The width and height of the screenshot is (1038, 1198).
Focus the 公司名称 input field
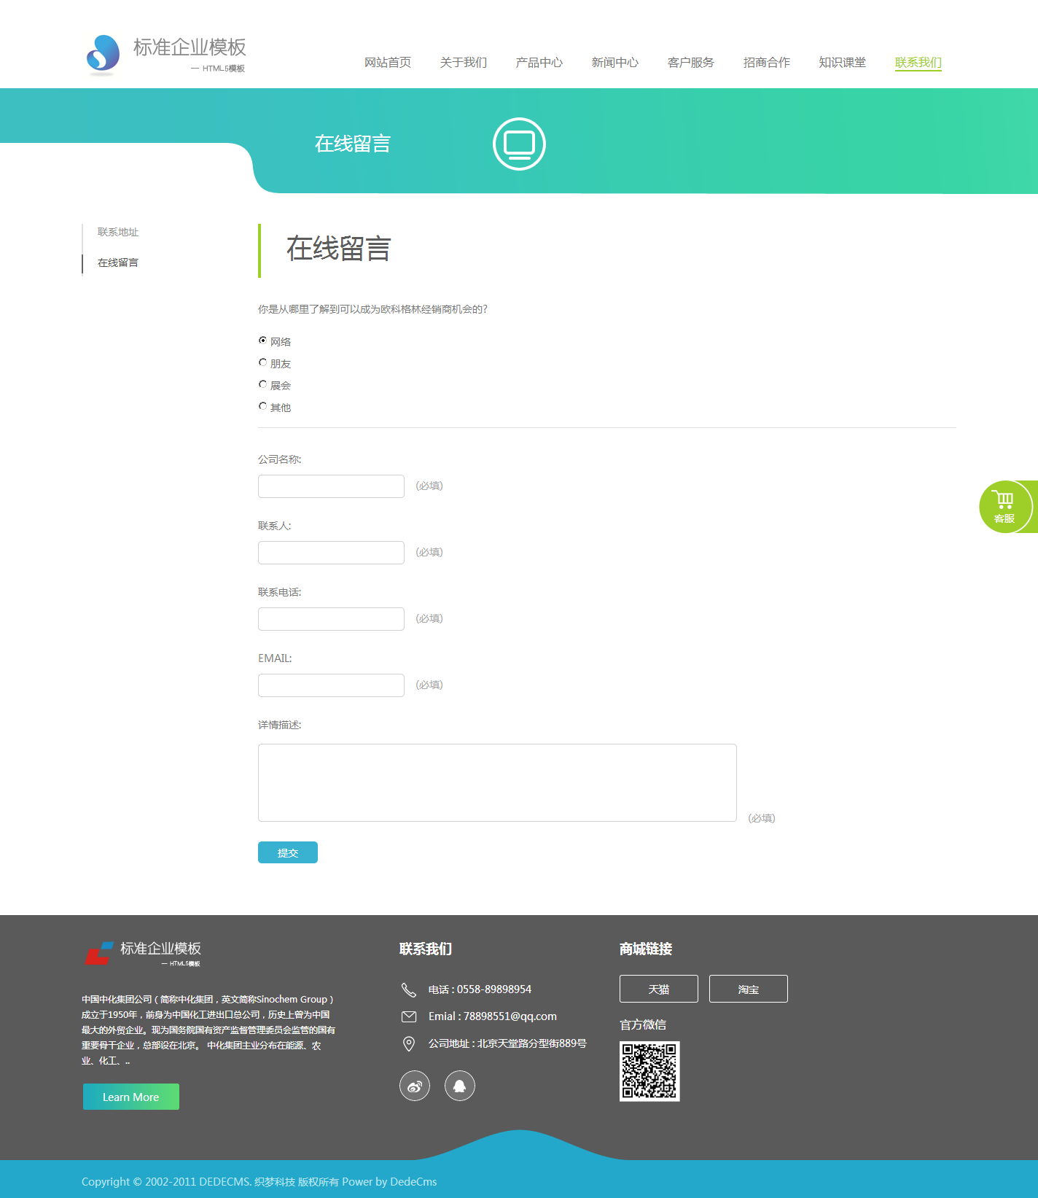point(331,486)
